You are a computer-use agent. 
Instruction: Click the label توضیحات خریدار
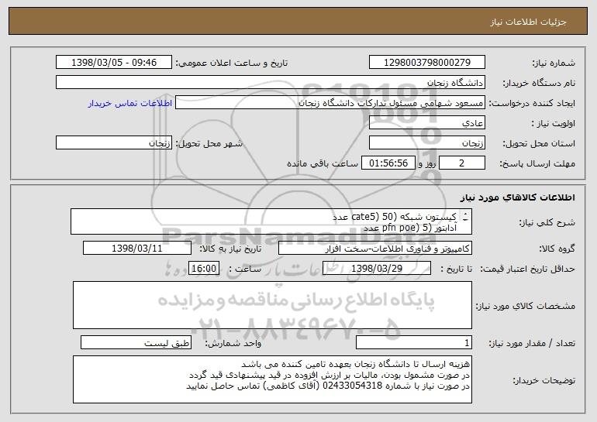544,380
